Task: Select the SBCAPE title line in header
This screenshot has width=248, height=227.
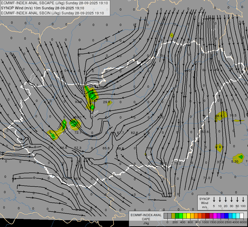Action: click(54, 3)
